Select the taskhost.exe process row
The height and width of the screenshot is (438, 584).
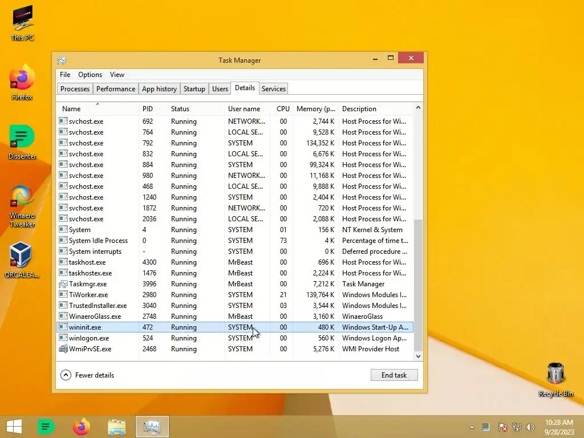234,262
